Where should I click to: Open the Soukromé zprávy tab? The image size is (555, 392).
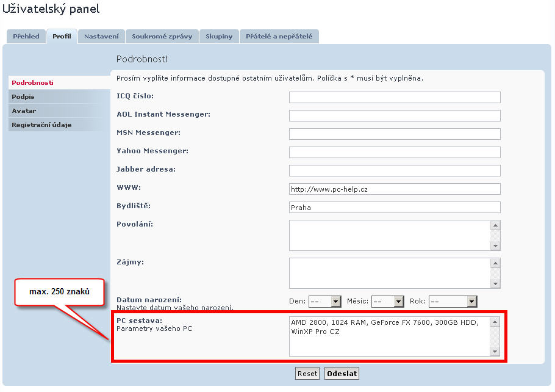[x=162, y=37]
